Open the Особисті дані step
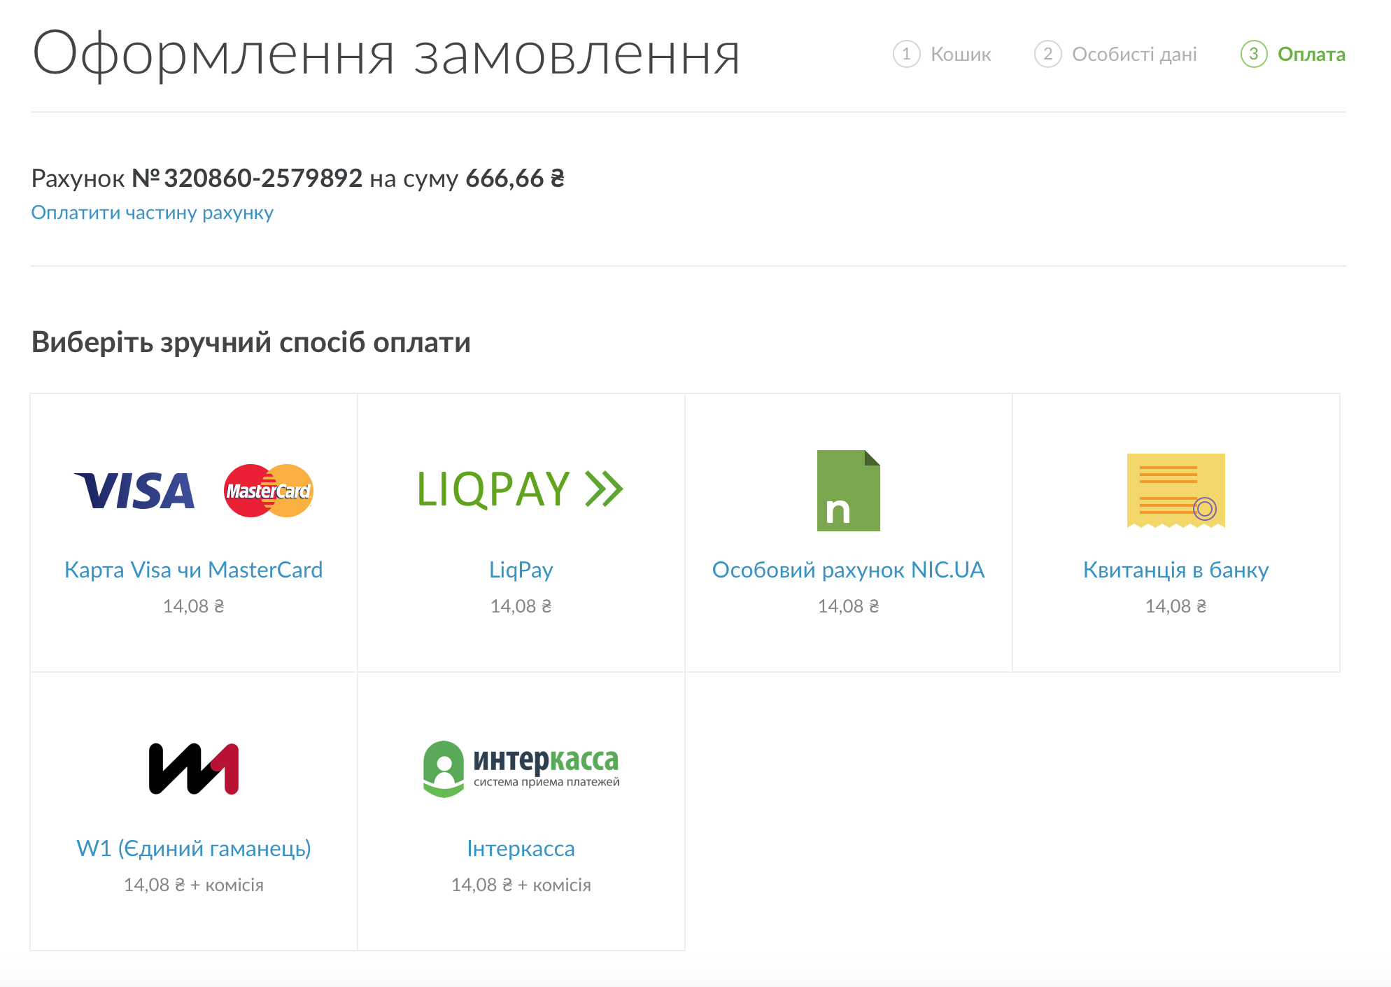 coord(1134,55)
